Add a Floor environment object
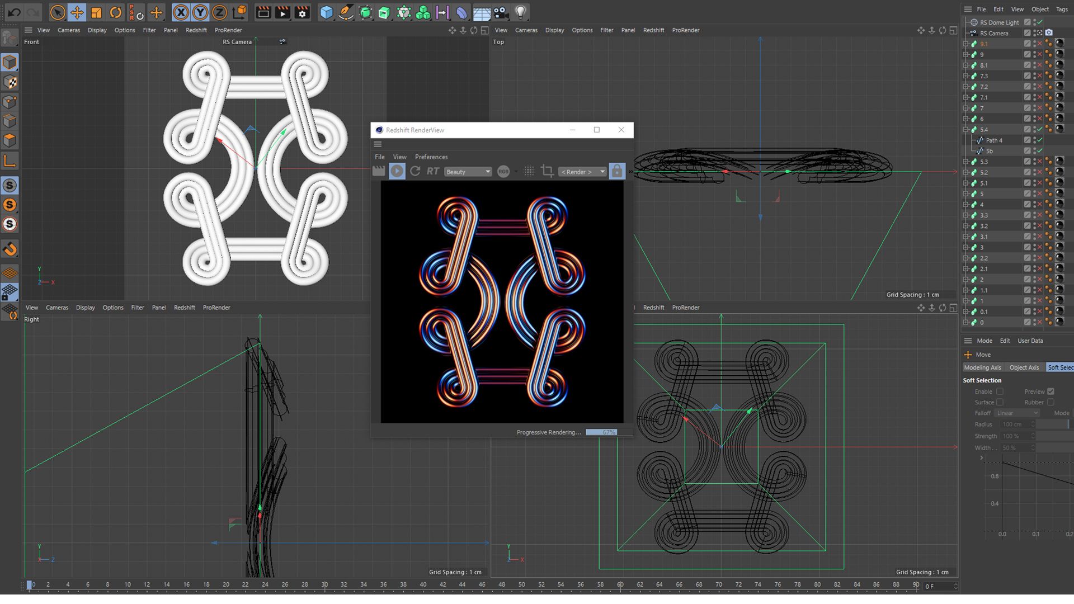 482,12
